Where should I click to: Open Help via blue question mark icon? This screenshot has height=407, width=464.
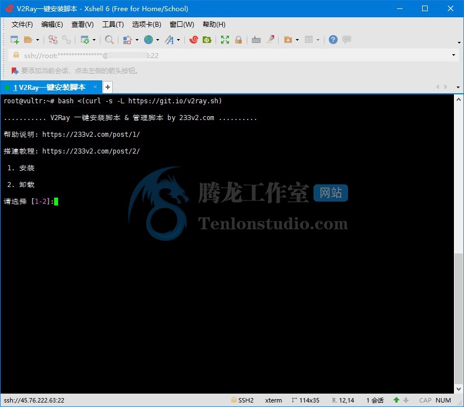[x=333, y=40]
